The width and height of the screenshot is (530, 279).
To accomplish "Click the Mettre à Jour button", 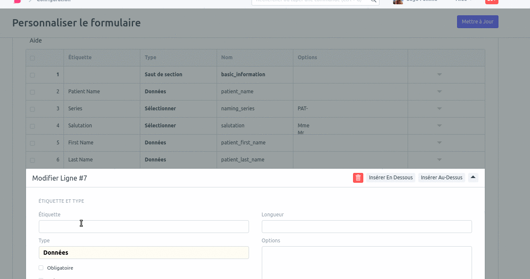I will 477,22.
